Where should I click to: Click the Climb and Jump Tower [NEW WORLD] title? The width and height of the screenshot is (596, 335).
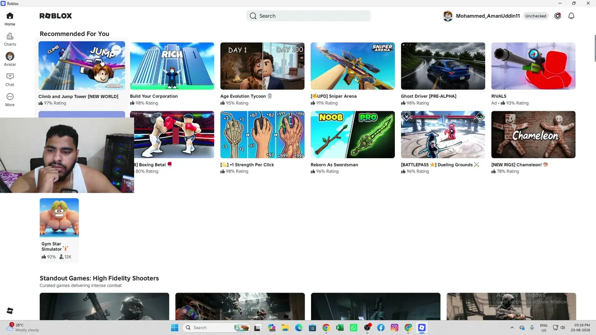point(78,96)
